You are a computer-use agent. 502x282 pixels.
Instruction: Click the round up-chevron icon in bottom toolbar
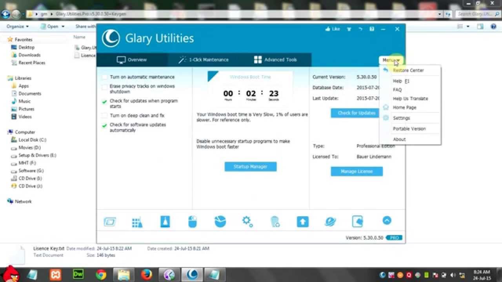click(x=387, y=221)
